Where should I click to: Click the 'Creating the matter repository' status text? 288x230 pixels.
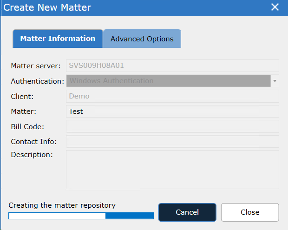pos(62,205)
